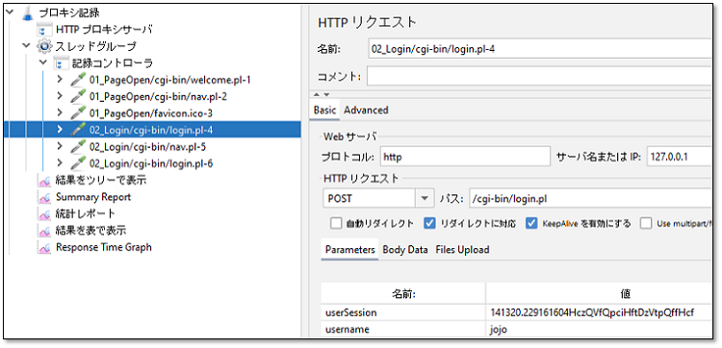This screenshot has width=722, height=348.
Task: Expand the 02_Login/cgi-bin/nav.pl-5 tree node
Action: pos(60,146)
